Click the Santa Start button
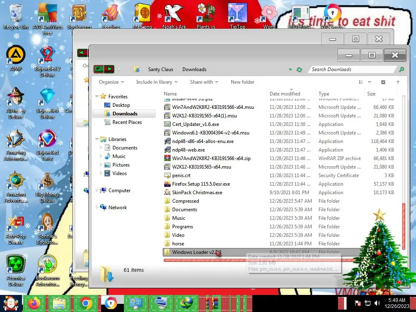 (x=11, y=303)
